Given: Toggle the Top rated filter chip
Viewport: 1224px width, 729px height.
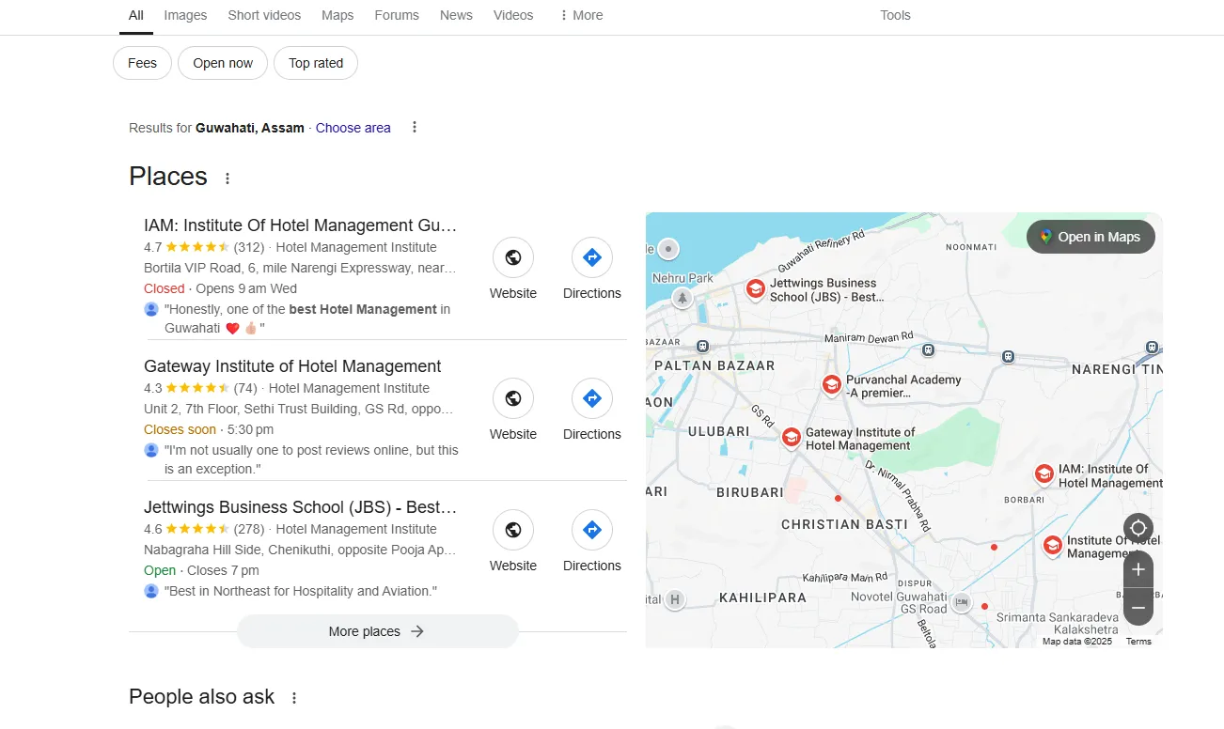Looking at the screenshot, I should pos(316,63).
